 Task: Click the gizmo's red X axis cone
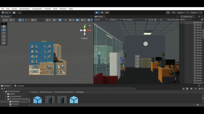coord(88,30)
